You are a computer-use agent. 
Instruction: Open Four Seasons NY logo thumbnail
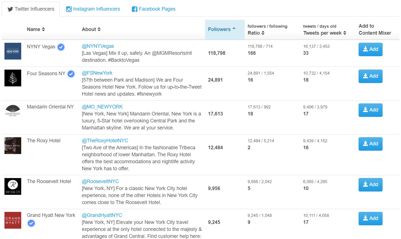point(13,78)
